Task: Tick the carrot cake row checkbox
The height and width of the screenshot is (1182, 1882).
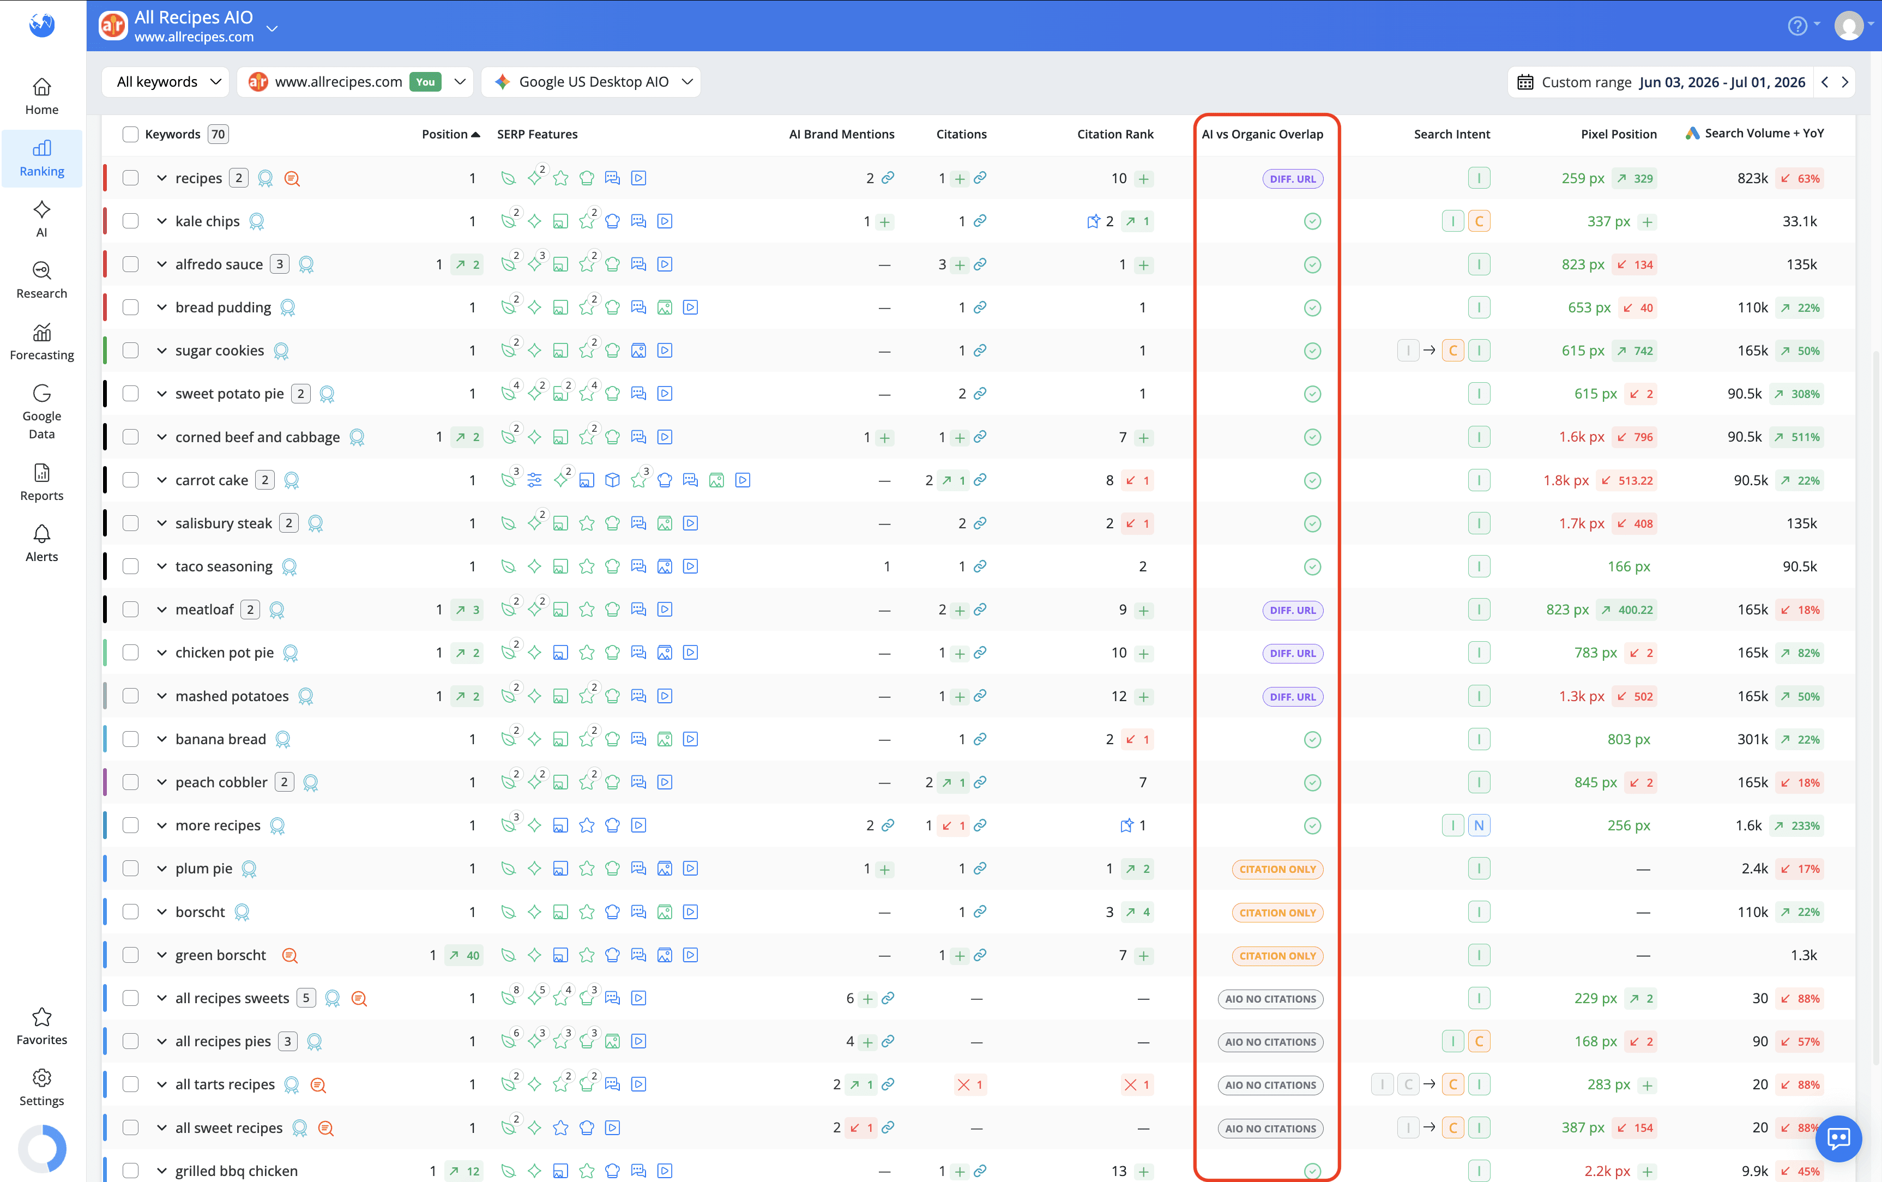Action: point(130,480)
